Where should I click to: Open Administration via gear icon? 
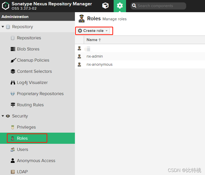[120, 6]
